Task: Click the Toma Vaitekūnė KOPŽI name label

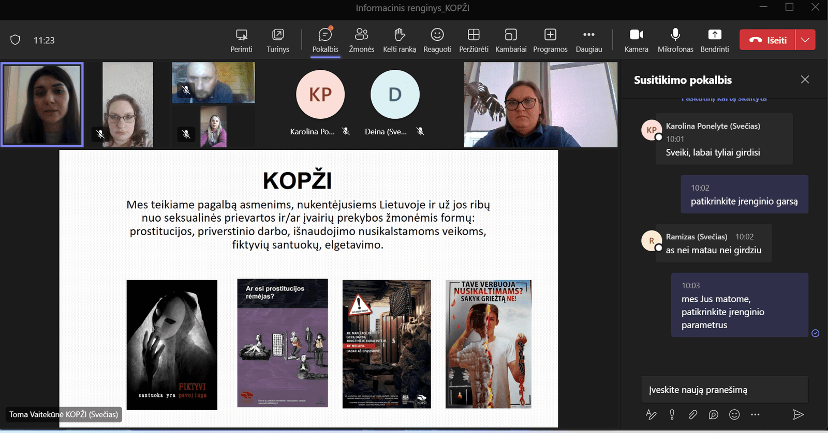Action: coord(64,414)
